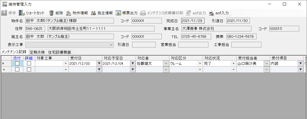This screenshot has width=307, height=119.
Task: Click the 受付担当者 column header
Action: click(x=253, y=58)
